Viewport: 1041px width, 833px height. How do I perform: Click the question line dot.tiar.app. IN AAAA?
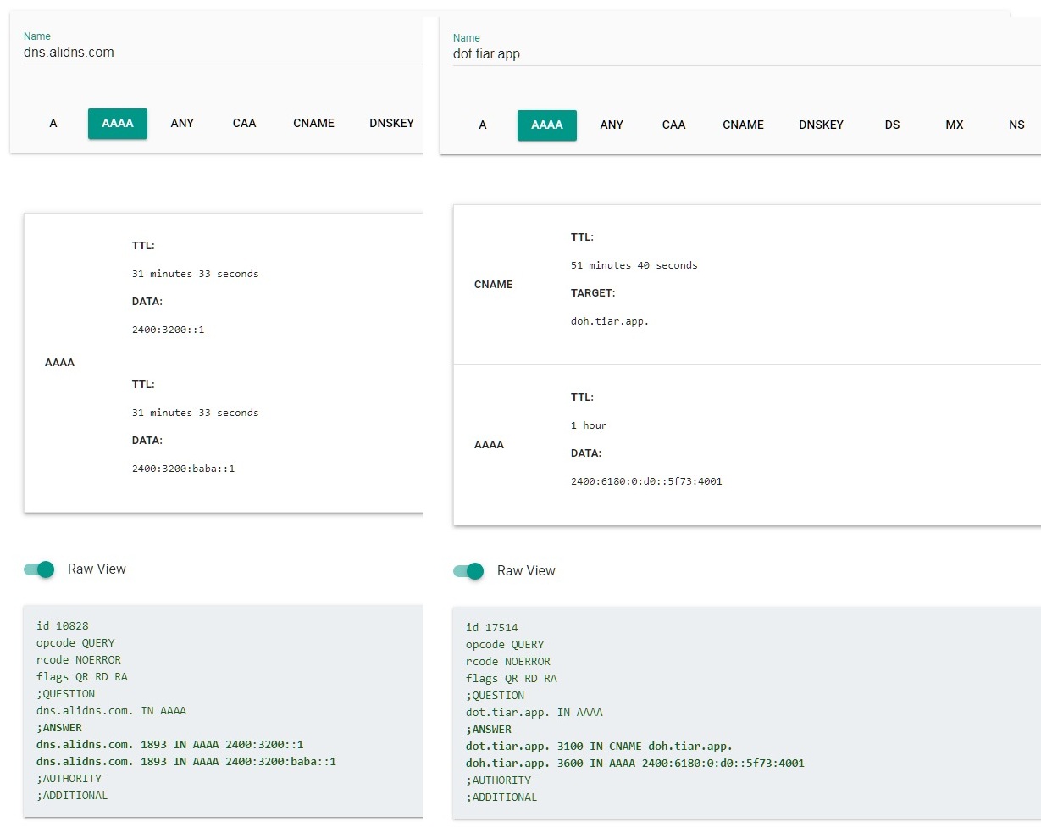point(534,713)
